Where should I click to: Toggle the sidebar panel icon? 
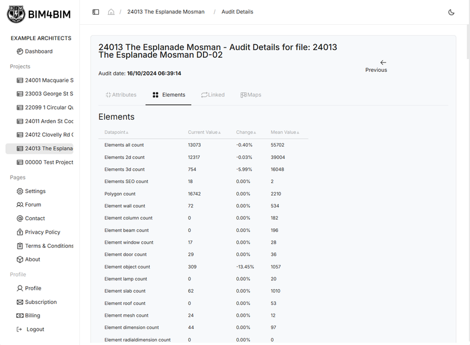pyautogui.click(x=96, y=12)
